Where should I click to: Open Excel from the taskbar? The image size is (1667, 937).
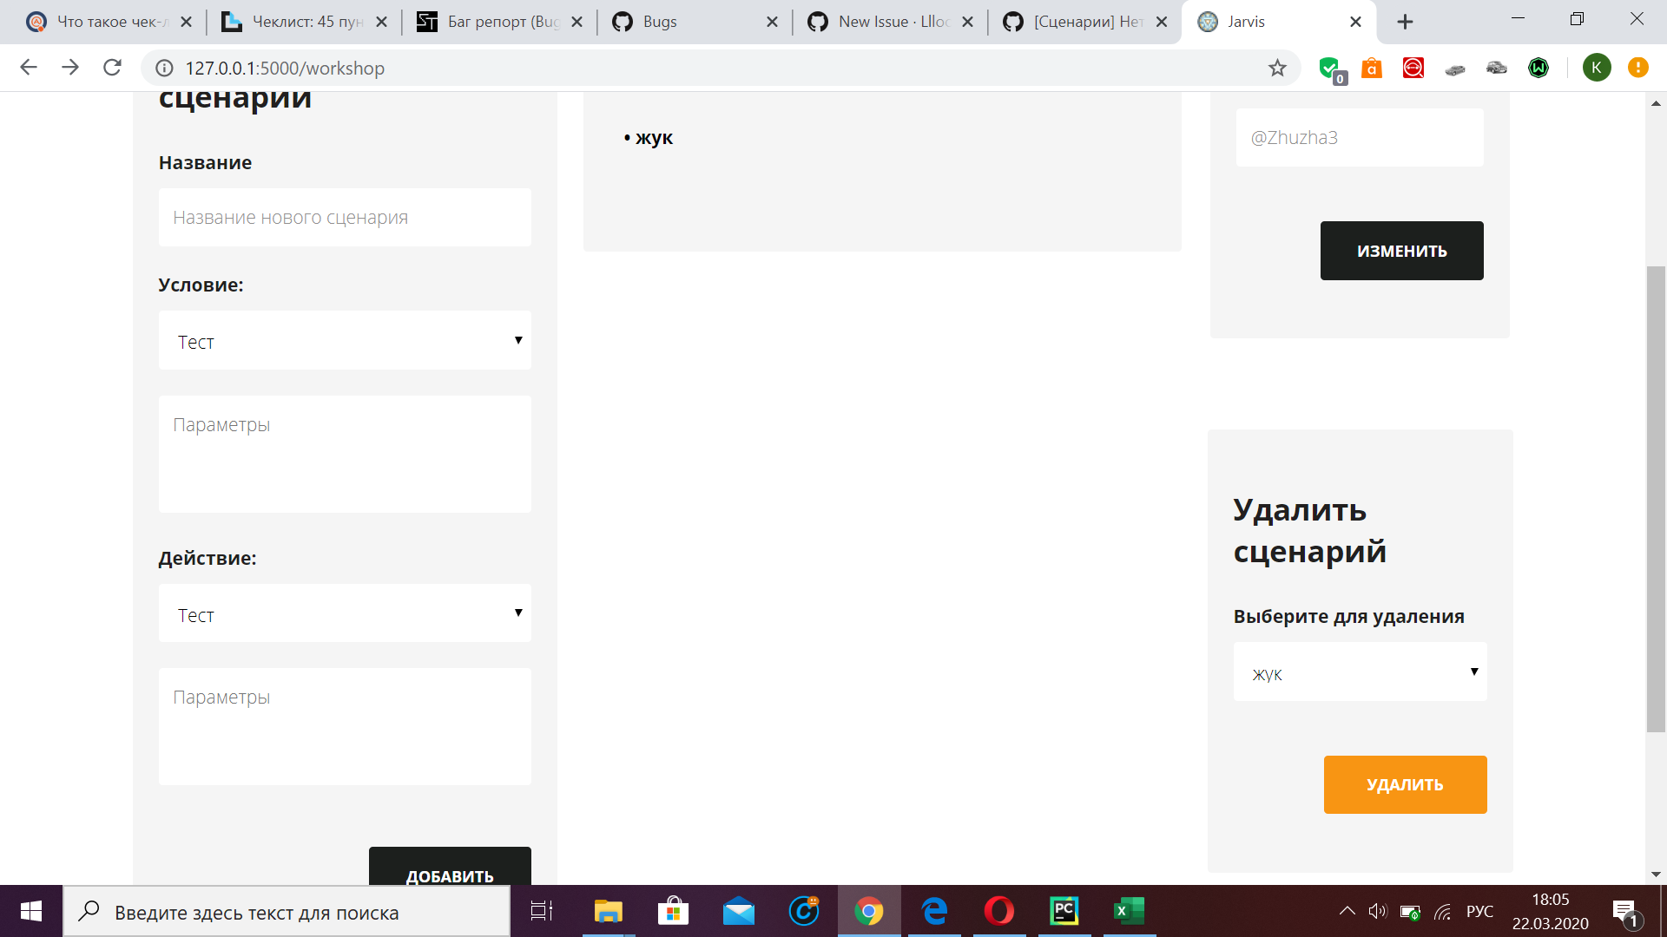click(1129, 911)
